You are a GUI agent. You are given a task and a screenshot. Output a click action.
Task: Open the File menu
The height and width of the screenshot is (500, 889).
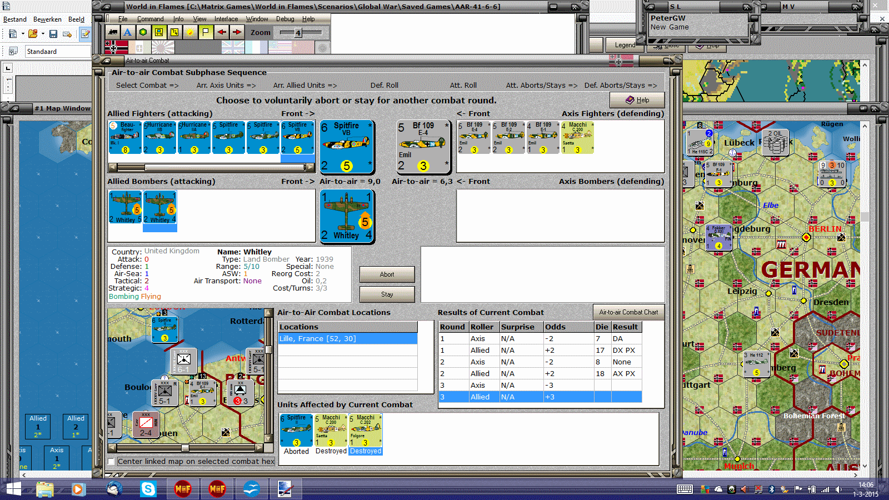point(123,19)
